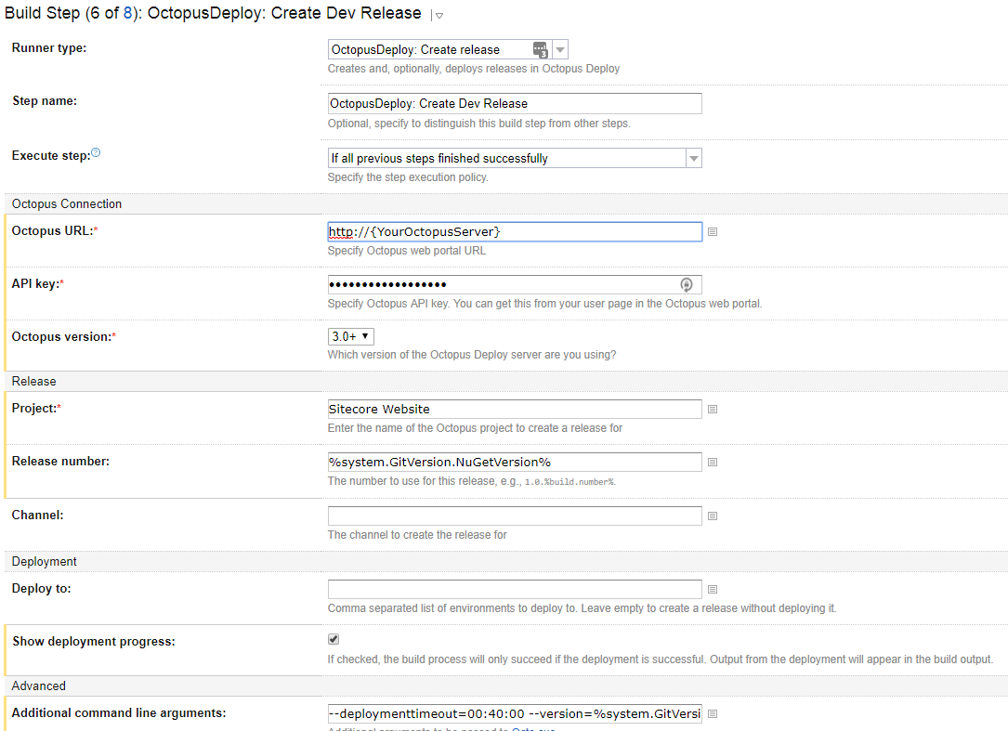Click 'Specify the step execution policy.' hint text
Viewport: 1008px width, 731px height.
[x=408, y=177]
